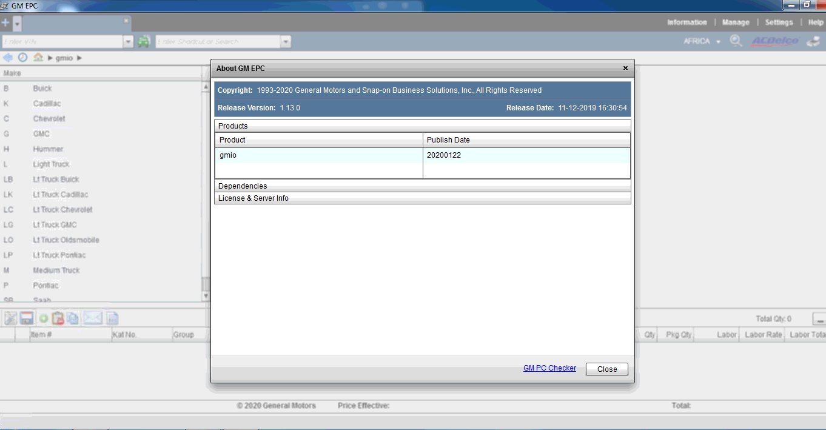Image resolution: width=826 pixels, height=430 pixels.
Task: Click the clipboard remove icon
Action: tap(58, 318)
